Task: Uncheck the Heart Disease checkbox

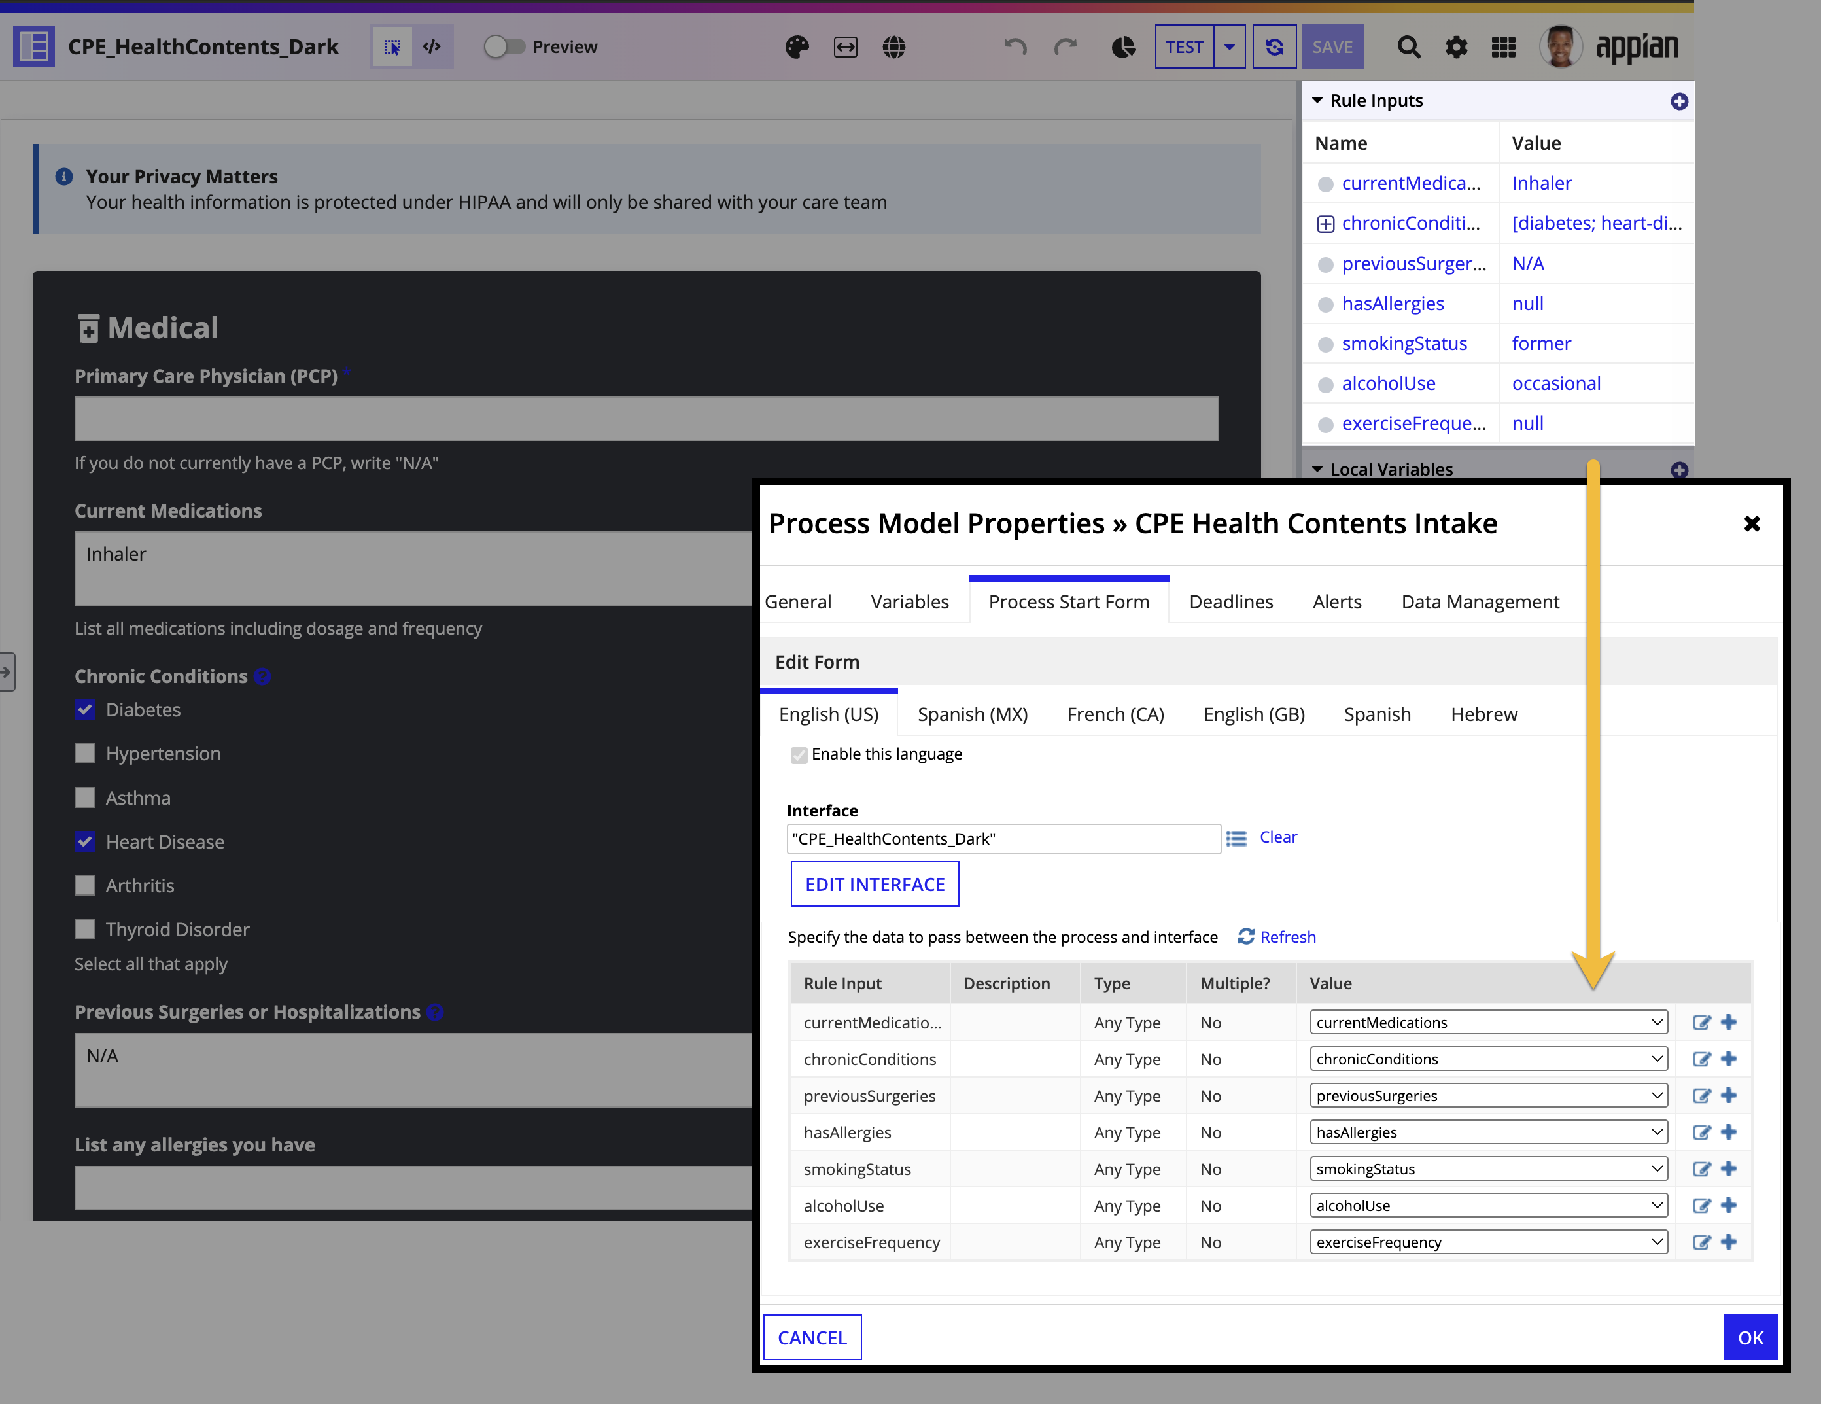Action: [x=85, y=842]
